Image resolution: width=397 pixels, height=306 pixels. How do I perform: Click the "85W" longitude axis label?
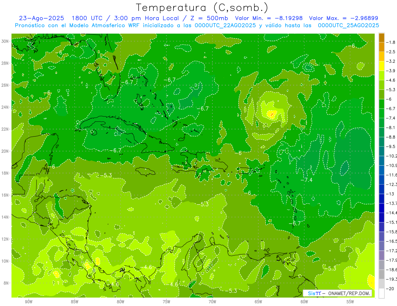(x=74, y=302)
